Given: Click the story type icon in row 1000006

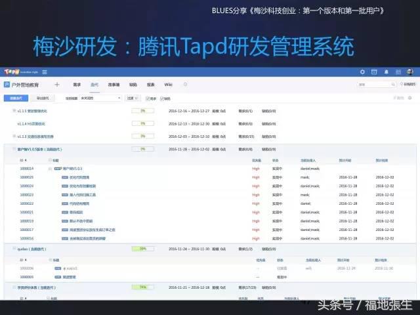Looking at the screenshot, I should [58, 268].
